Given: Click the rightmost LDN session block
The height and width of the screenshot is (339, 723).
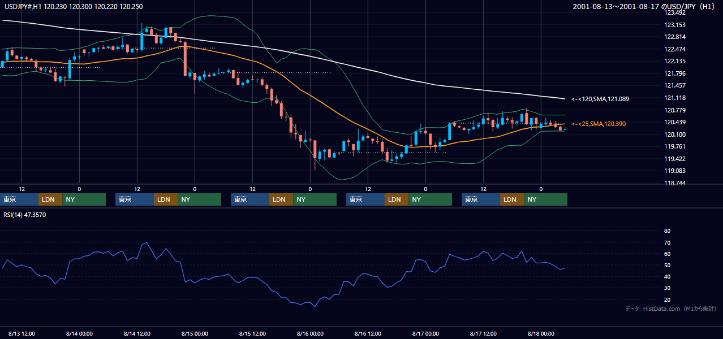Looking at the screenshot, I should click(512, 199).
